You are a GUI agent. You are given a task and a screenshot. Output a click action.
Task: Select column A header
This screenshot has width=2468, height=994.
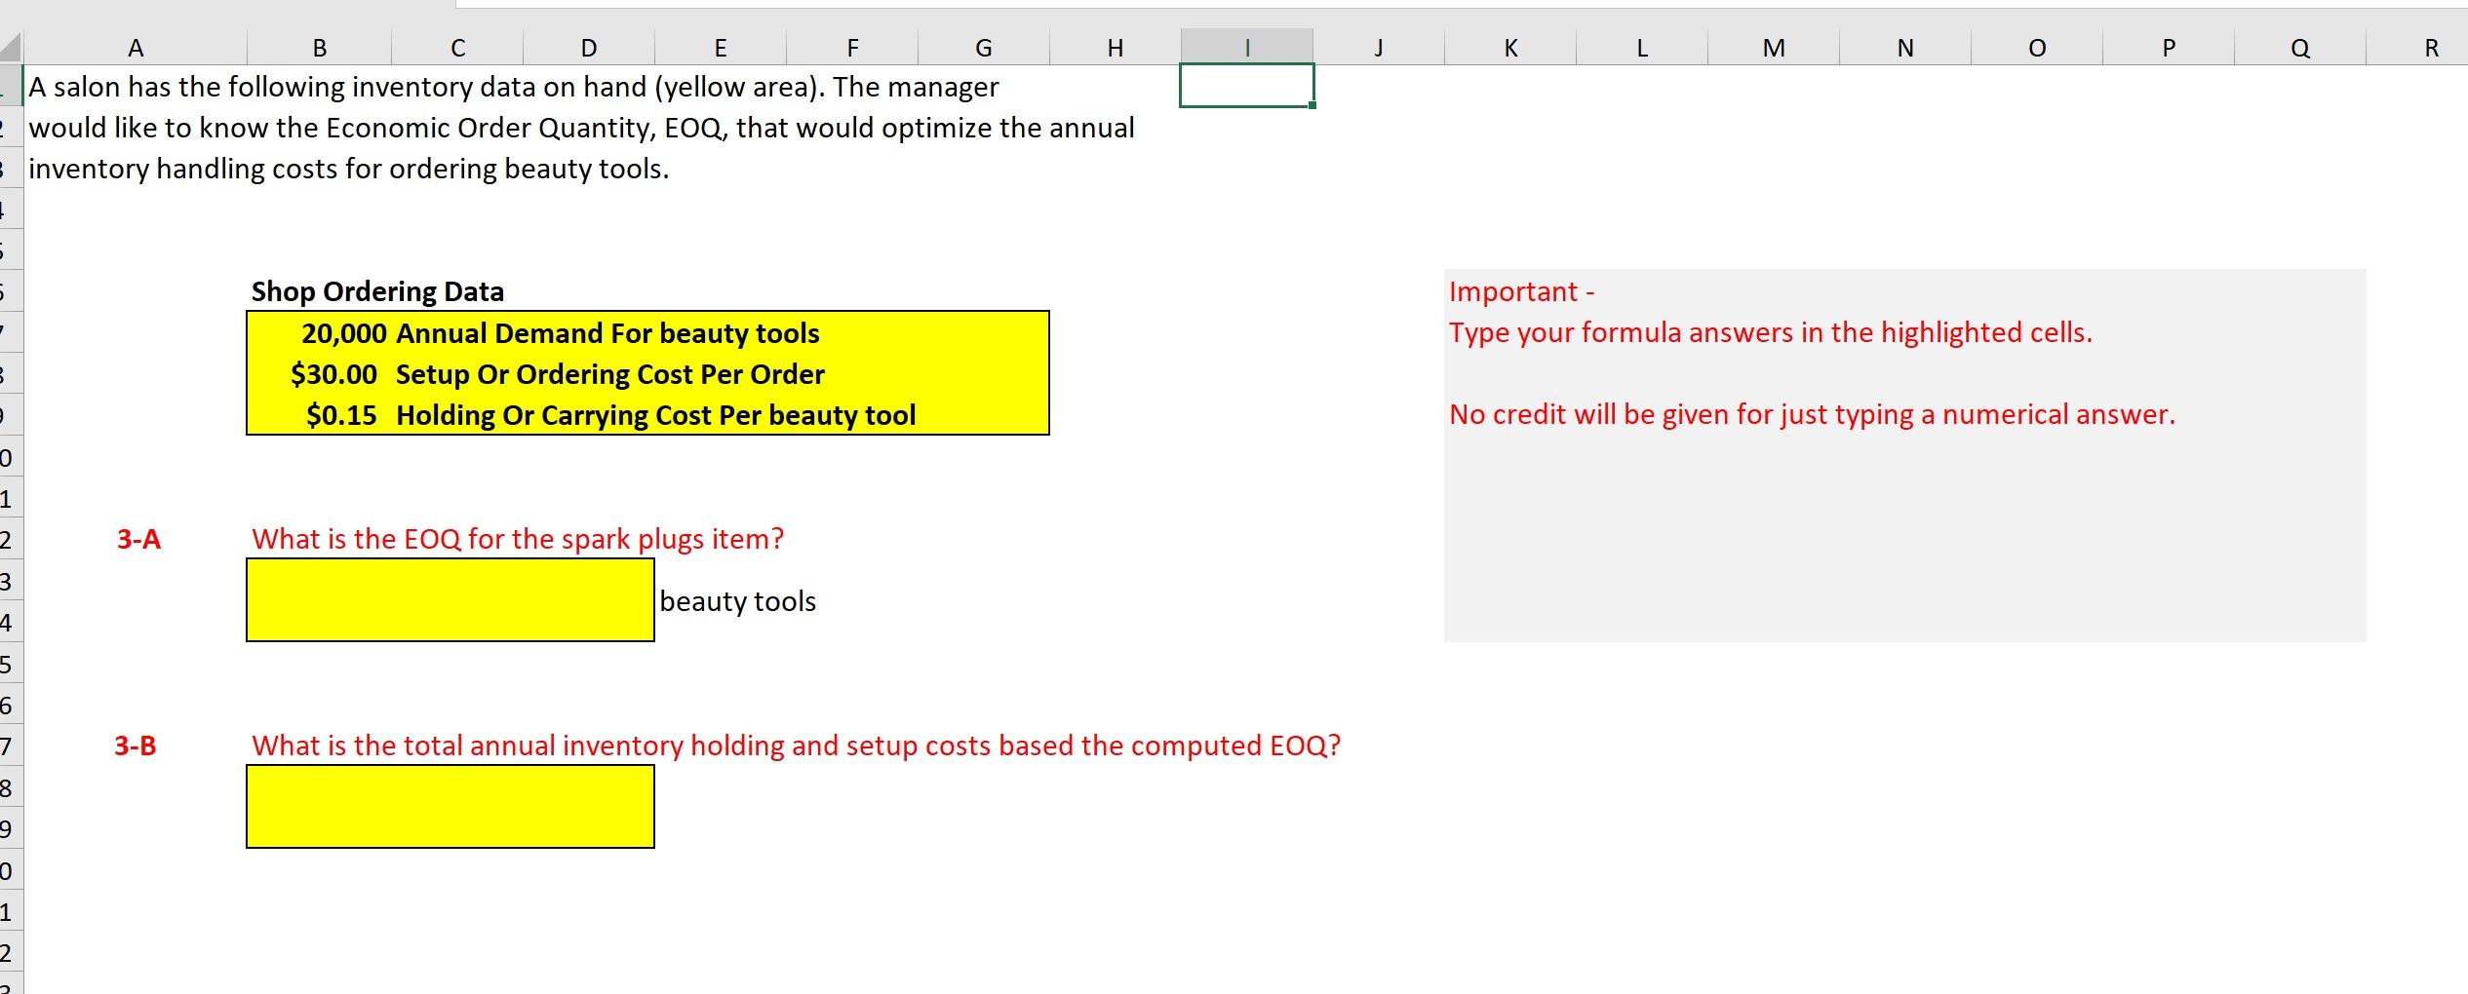pos(137,46)
